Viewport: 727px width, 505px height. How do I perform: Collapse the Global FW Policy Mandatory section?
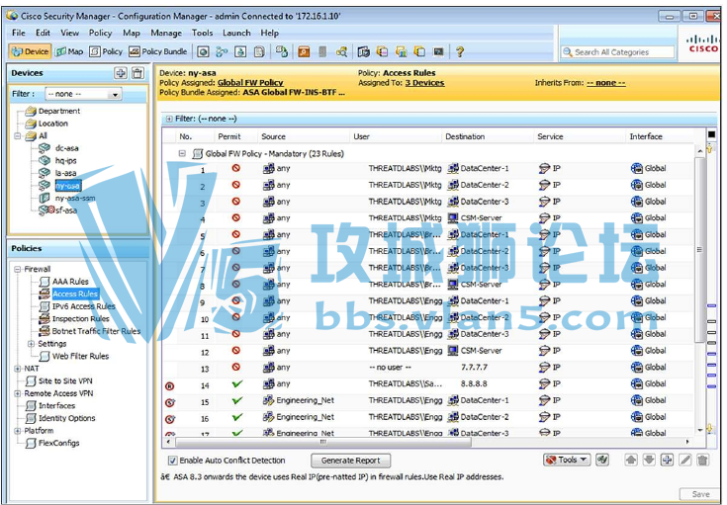[182, 153]
